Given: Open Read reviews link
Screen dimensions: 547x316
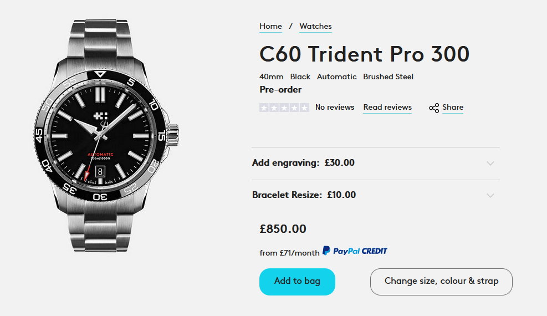Looking at the screenshot, I should click(x=387, y=108).
